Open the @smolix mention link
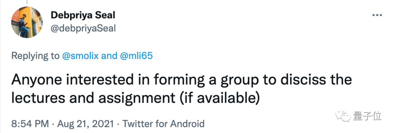 pos(80,56)
